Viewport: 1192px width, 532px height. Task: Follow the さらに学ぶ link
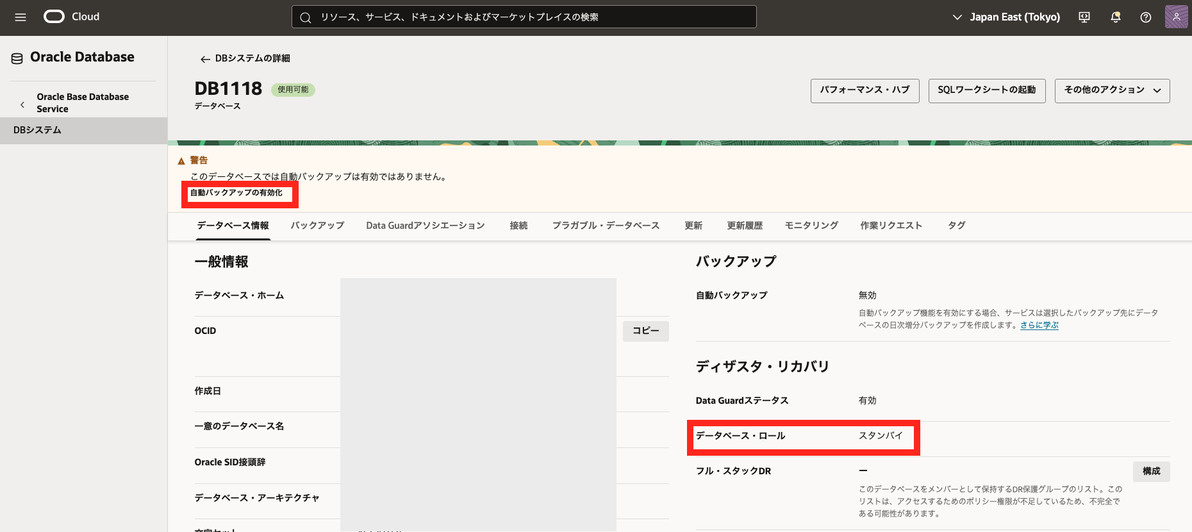[x=1039, y=325]
